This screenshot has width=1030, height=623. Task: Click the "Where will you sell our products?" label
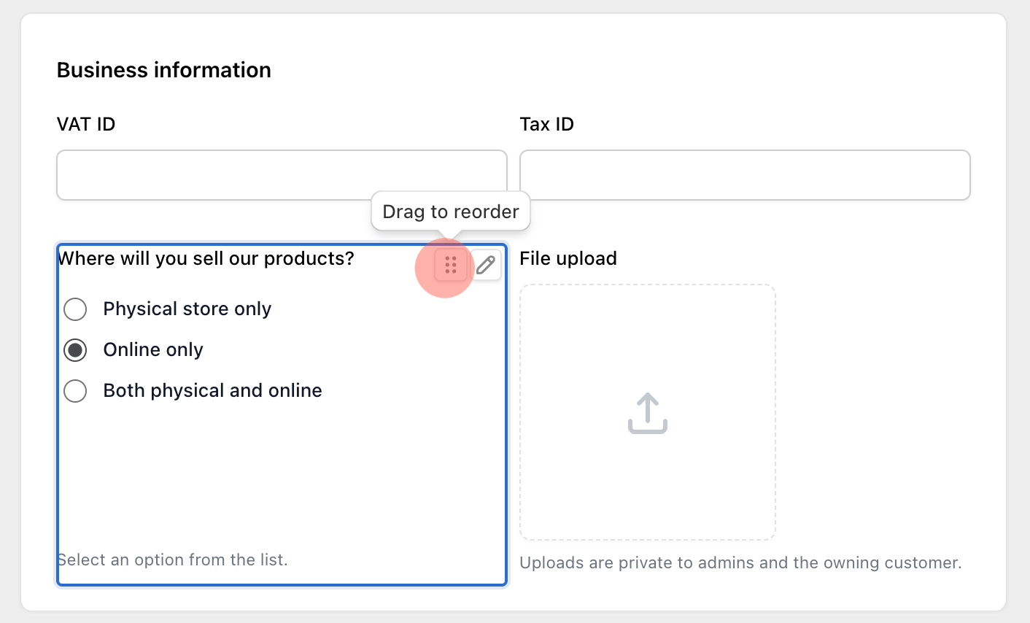tap(206, 258)
